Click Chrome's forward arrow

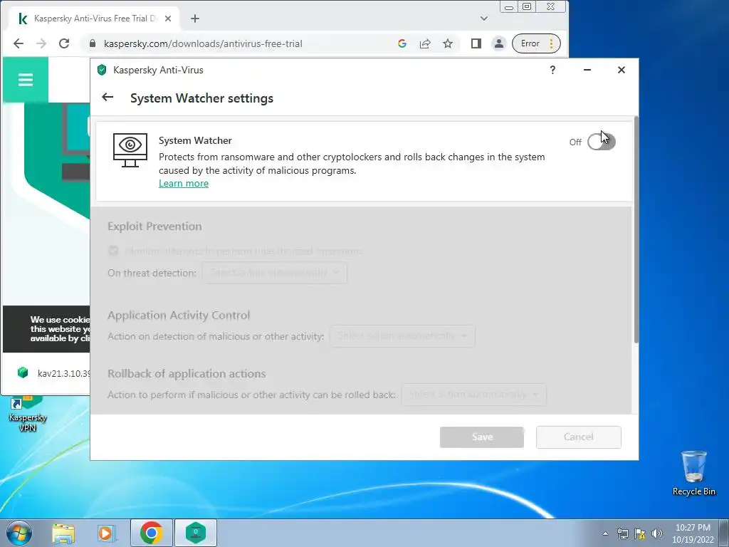(x=41, y=43)
